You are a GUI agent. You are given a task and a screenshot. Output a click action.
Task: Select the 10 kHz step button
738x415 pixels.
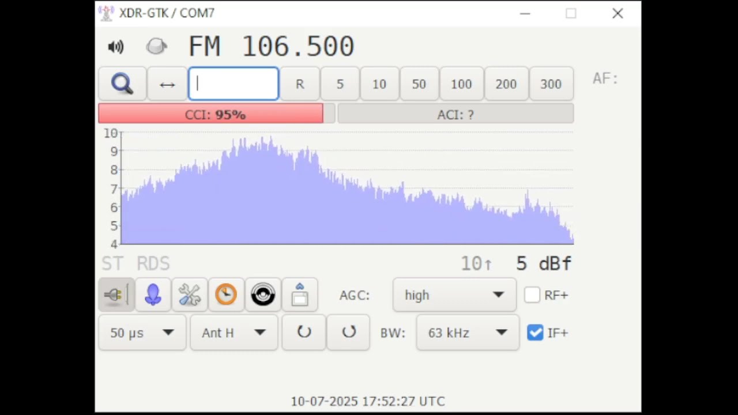(379, 84)
